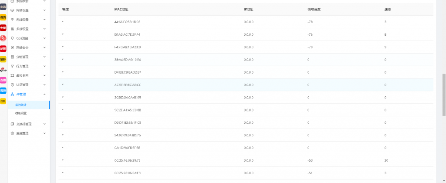This screenshot has height=183, width=446.
Task: Click the wireless settings Wi-Fi icon
Action: coord(12,20)
